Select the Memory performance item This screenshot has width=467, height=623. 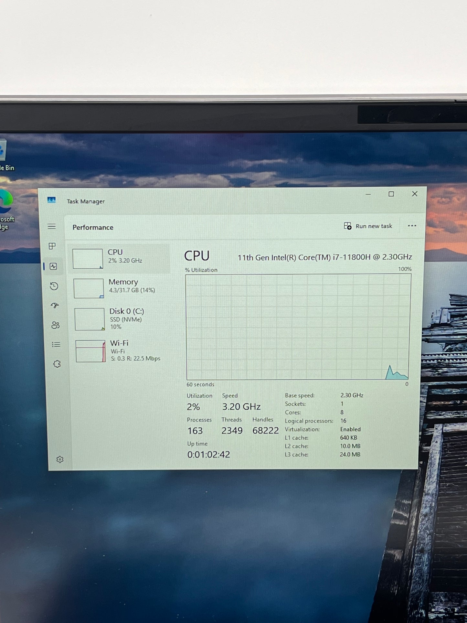pos(120,288)
